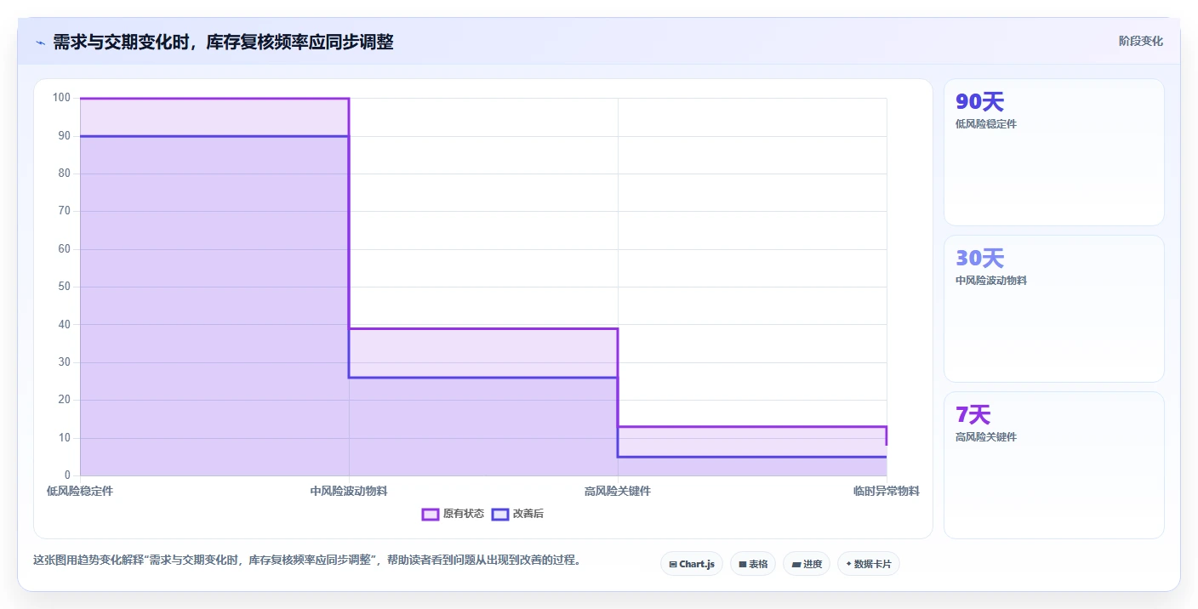Screen dimensions: 1198x609
Task: Click the Chart.js tag
Action: pyautogui.click(x=692, y=564)
